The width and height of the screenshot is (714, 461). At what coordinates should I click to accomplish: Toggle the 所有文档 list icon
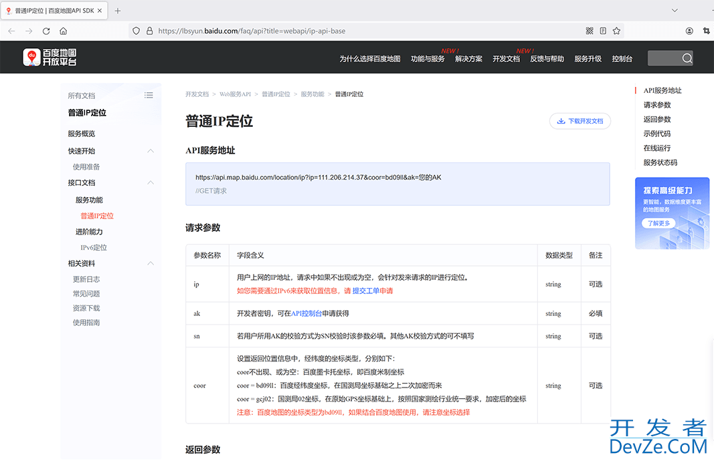pyautogui.click(x=149, y=95)
